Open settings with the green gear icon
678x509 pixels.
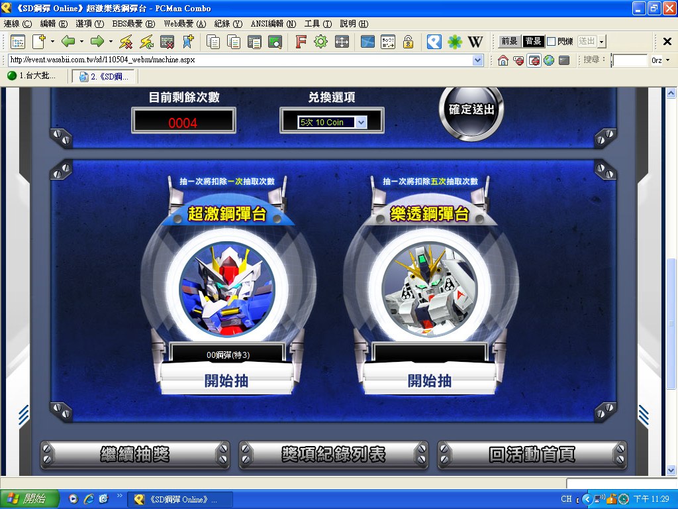click(x=321, y=42)
